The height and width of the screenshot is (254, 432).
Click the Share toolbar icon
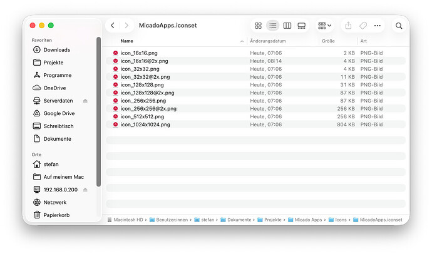[x=348, y=26]
